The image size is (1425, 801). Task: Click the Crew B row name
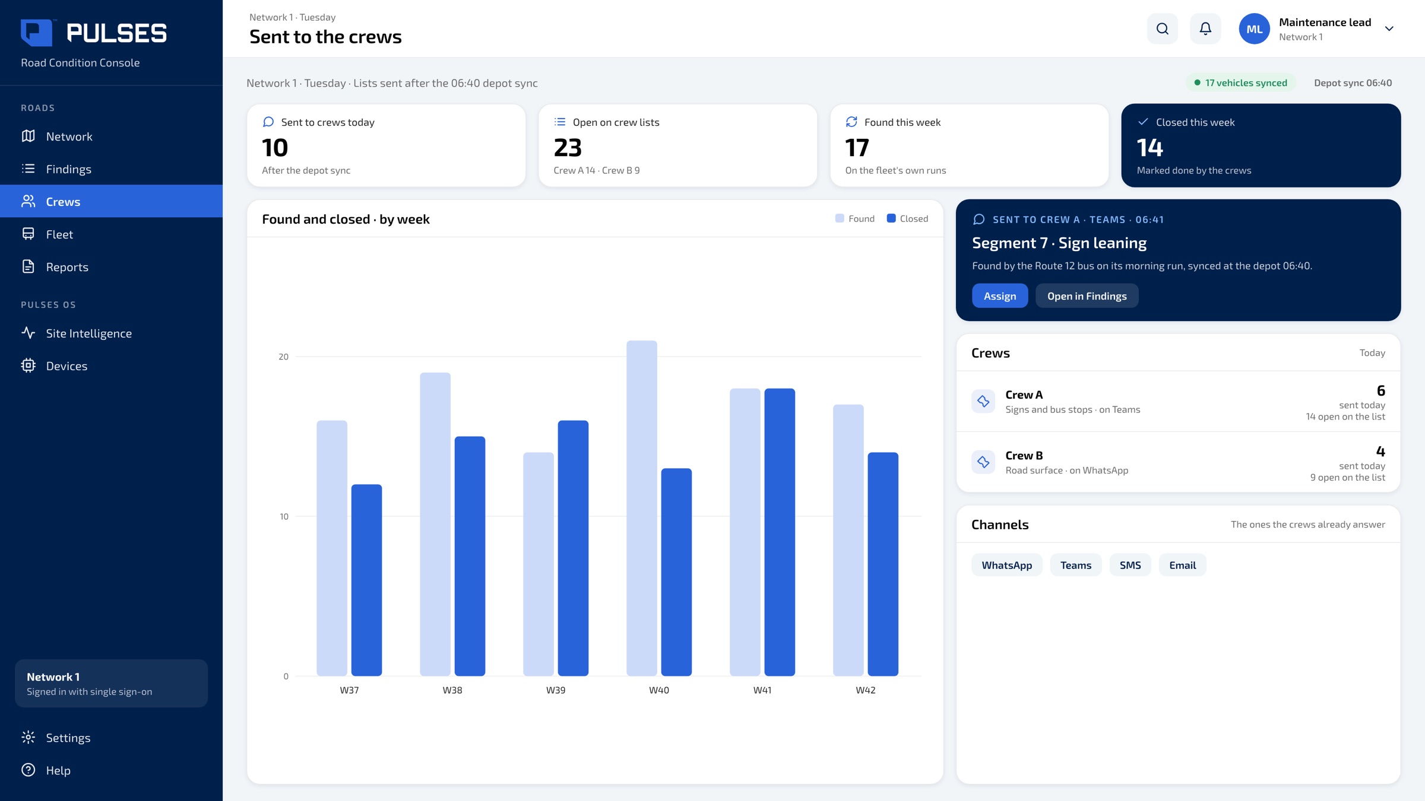pos(1024,455)
